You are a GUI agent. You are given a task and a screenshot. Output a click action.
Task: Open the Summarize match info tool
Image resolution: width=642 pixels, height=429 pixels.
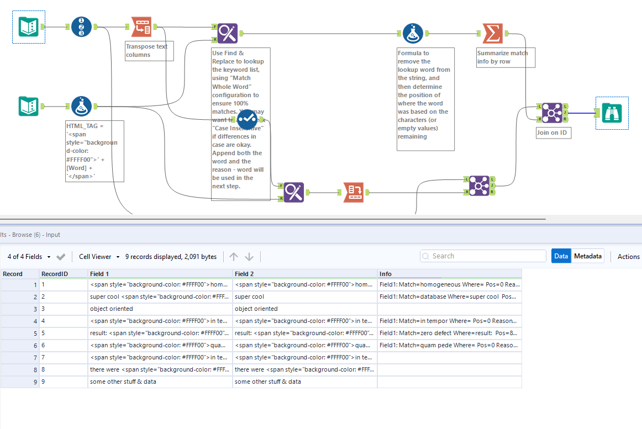(x=493, y=33)
